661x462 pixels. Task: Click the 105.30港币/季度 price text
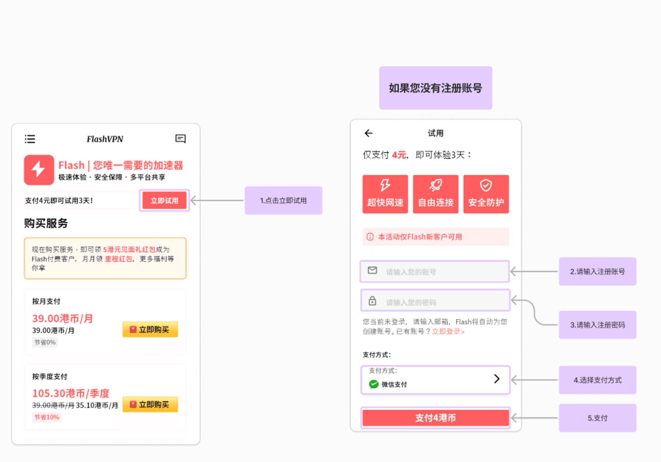71,393
